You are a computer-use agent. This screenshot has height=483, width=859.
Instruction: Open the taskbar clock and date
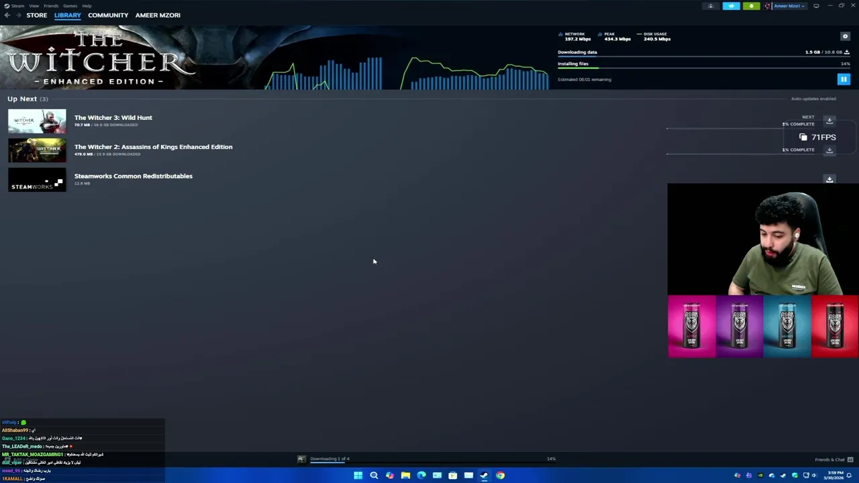[x=832, y=476]
